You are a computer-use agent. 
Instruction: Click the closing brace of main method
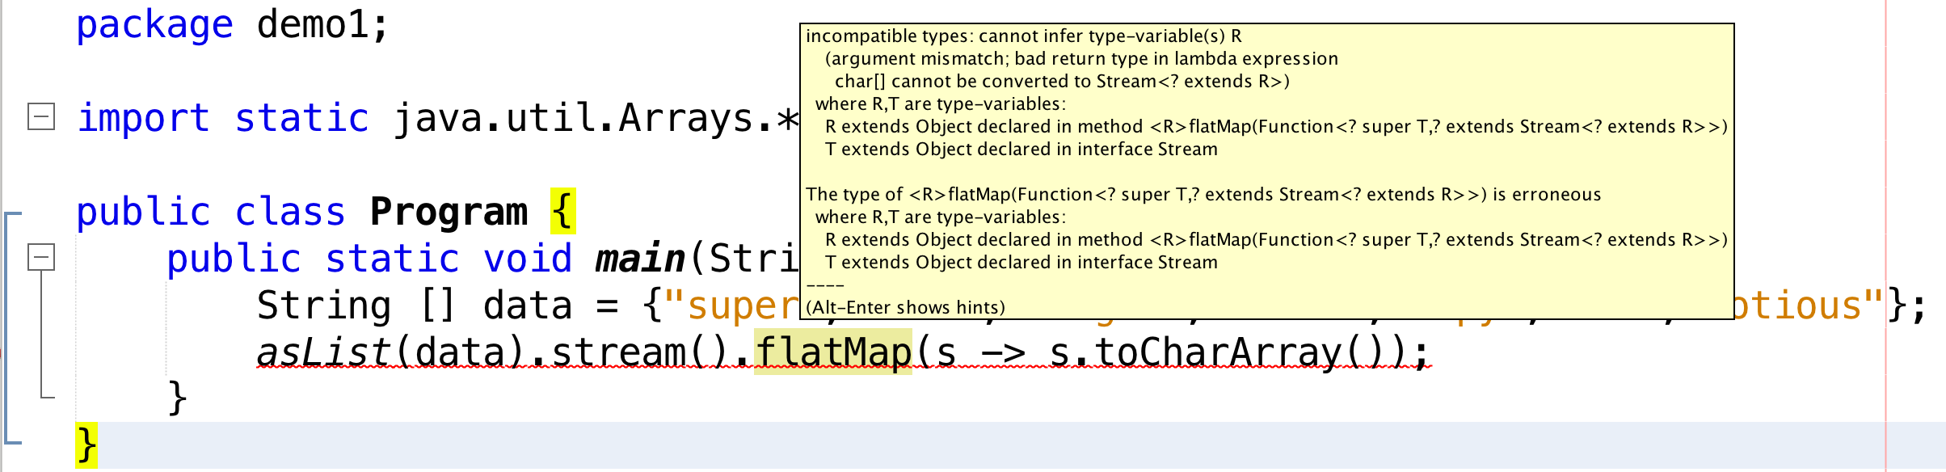coord(177,398)
